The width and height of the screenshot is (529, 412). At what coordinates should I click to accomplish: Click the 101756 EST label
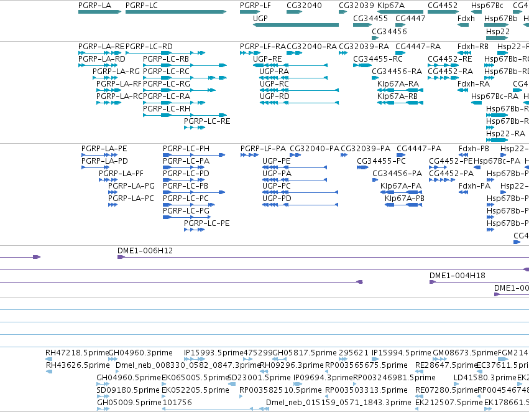[177, 403]
